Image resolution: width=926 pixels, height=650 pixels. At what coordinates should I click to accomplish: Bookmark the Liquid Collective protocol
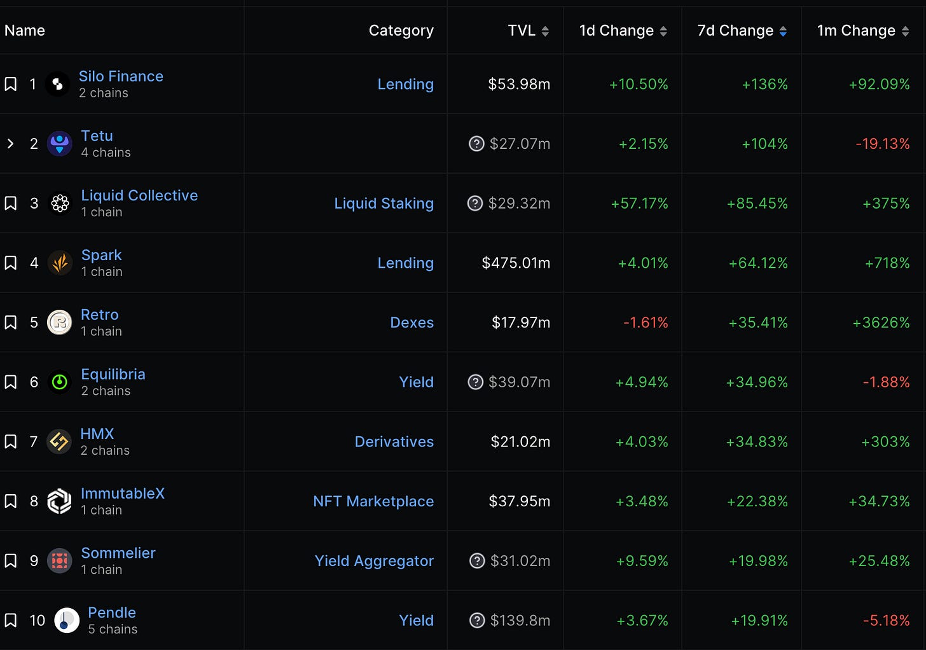coord(11,204)
